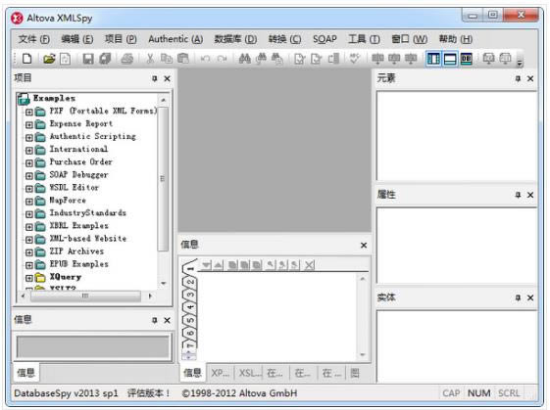The image size is (550, 410).
Task: Click the project tree horizontal scrollbar thumb
Action: point(85,296)
